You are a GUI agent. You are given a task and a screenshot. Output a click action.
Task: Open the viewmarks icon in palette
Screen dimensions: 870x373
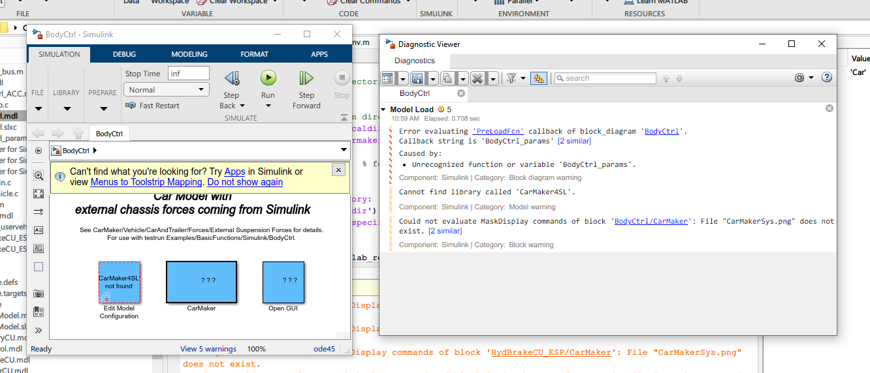(39, 312)
